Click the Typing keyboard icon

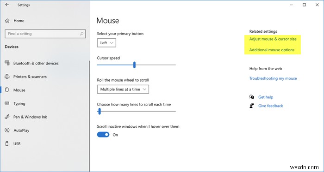coord(7,103)
